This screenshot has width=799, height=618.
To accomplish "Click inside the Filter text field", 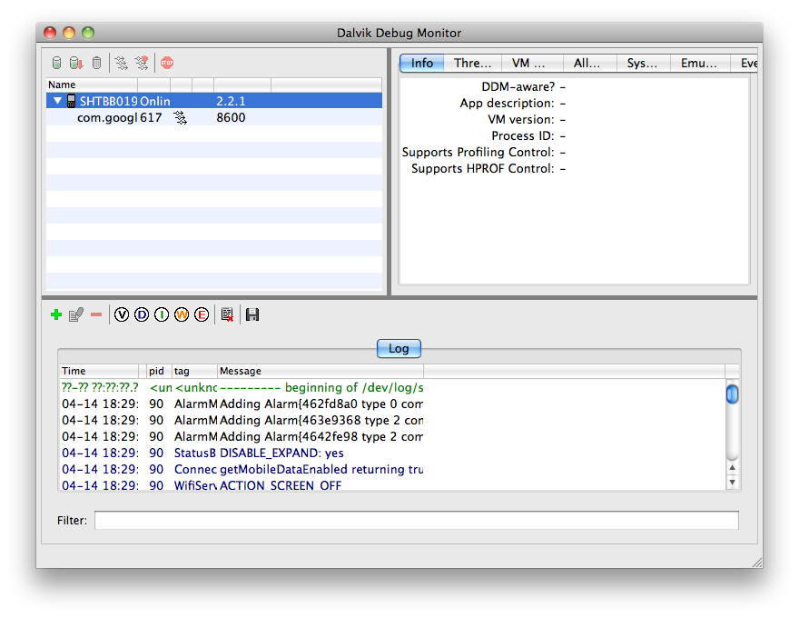I will pyautogui.click(x=417, y=520).
